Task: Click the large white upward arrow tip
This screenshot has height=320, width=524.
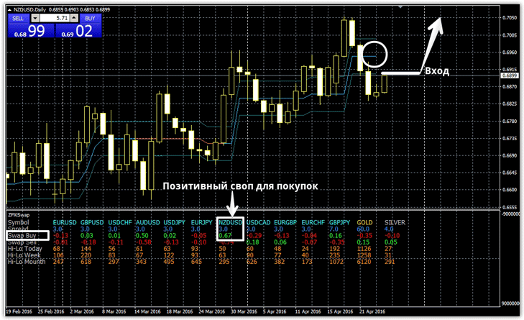Action: coord(438,20)
